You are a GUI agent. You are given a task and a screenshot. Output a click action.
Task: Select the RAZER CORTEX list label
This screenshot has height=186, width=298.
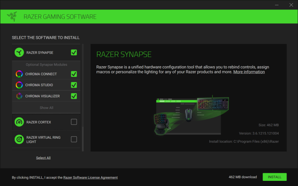click(x=39, y=122)
